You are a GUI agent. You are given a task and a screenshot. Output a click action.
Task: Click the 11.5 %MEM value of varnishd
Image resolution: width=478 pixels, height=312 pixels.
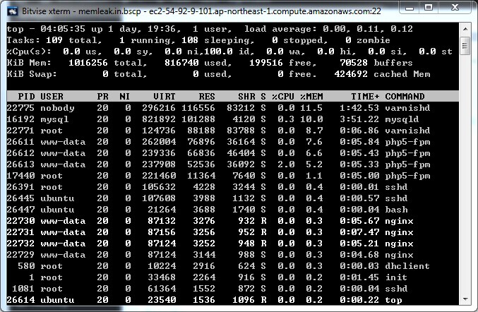[311, 108]
